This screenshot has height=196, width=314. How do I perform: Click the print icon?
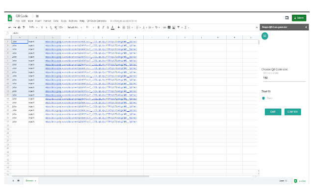point(18,27)
